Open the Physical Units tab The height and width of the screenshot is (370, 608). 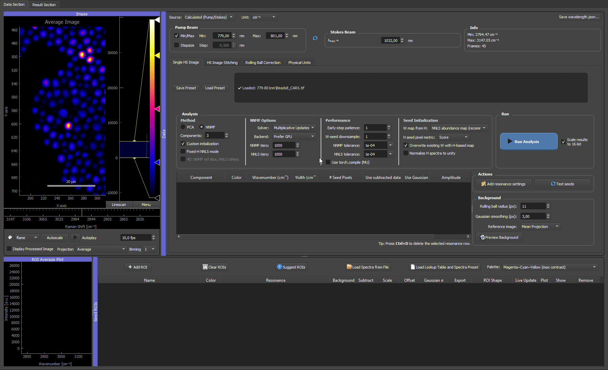pos(300,63)
